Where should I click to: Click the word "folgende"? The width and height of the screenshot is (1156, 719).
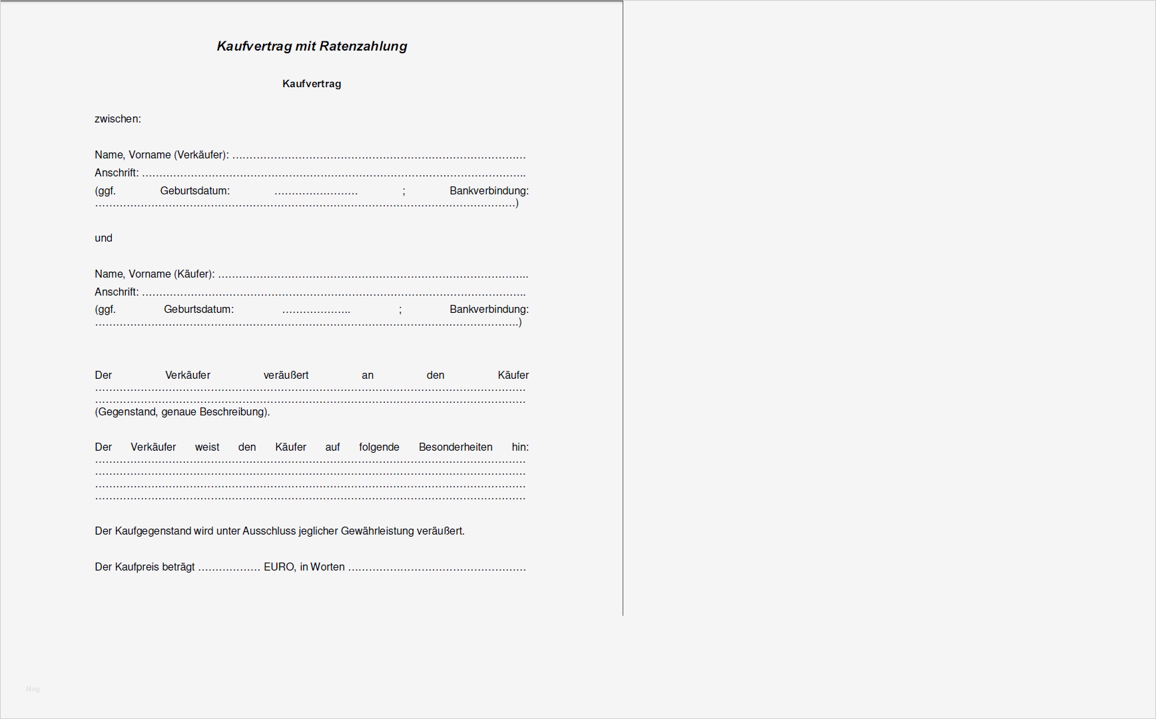379,447
